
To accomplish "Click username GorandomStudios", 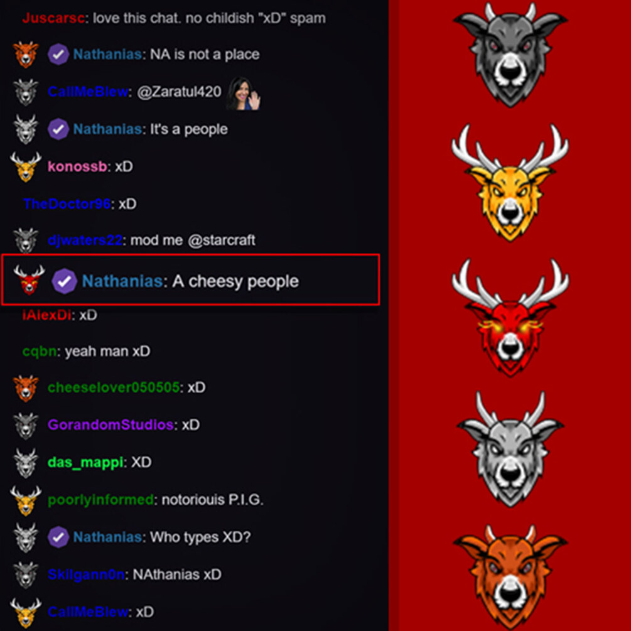I will 111,424.
